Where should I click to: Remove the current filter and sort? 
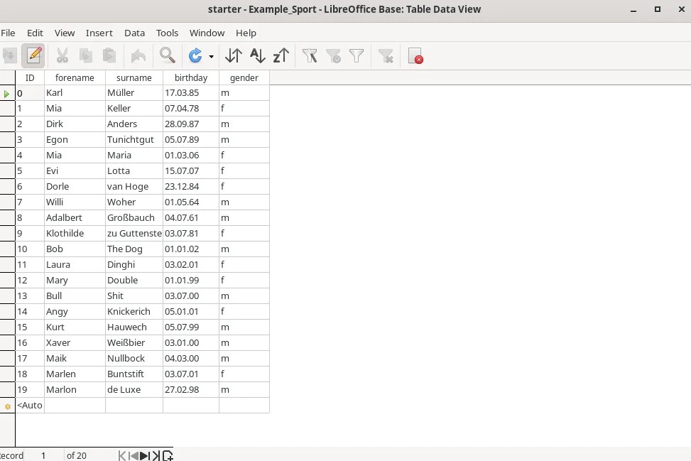(386, 55)
